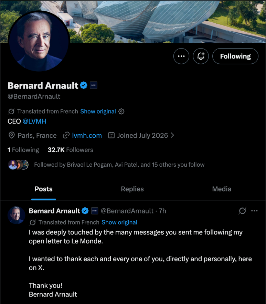Select the Posts tab
This screenshot has width=266, height=304.
(x=44, y=189)
